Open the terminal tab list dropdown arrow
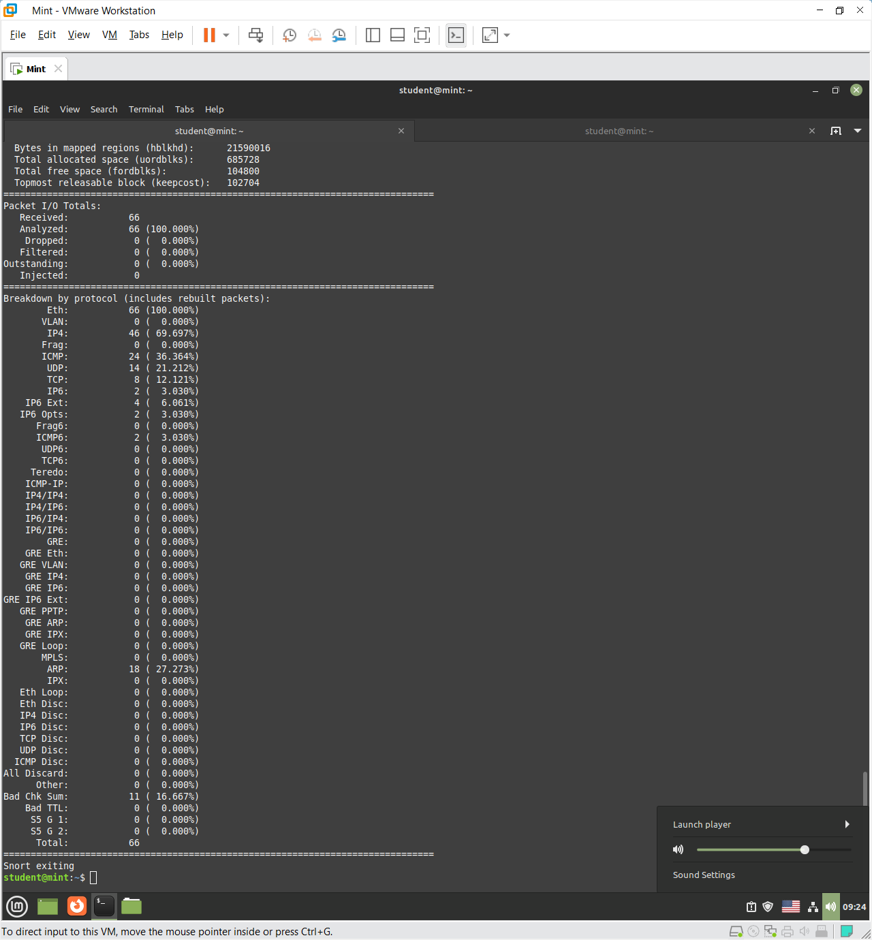Viewport: 872px width, 940px height. [x=858, y=131]
